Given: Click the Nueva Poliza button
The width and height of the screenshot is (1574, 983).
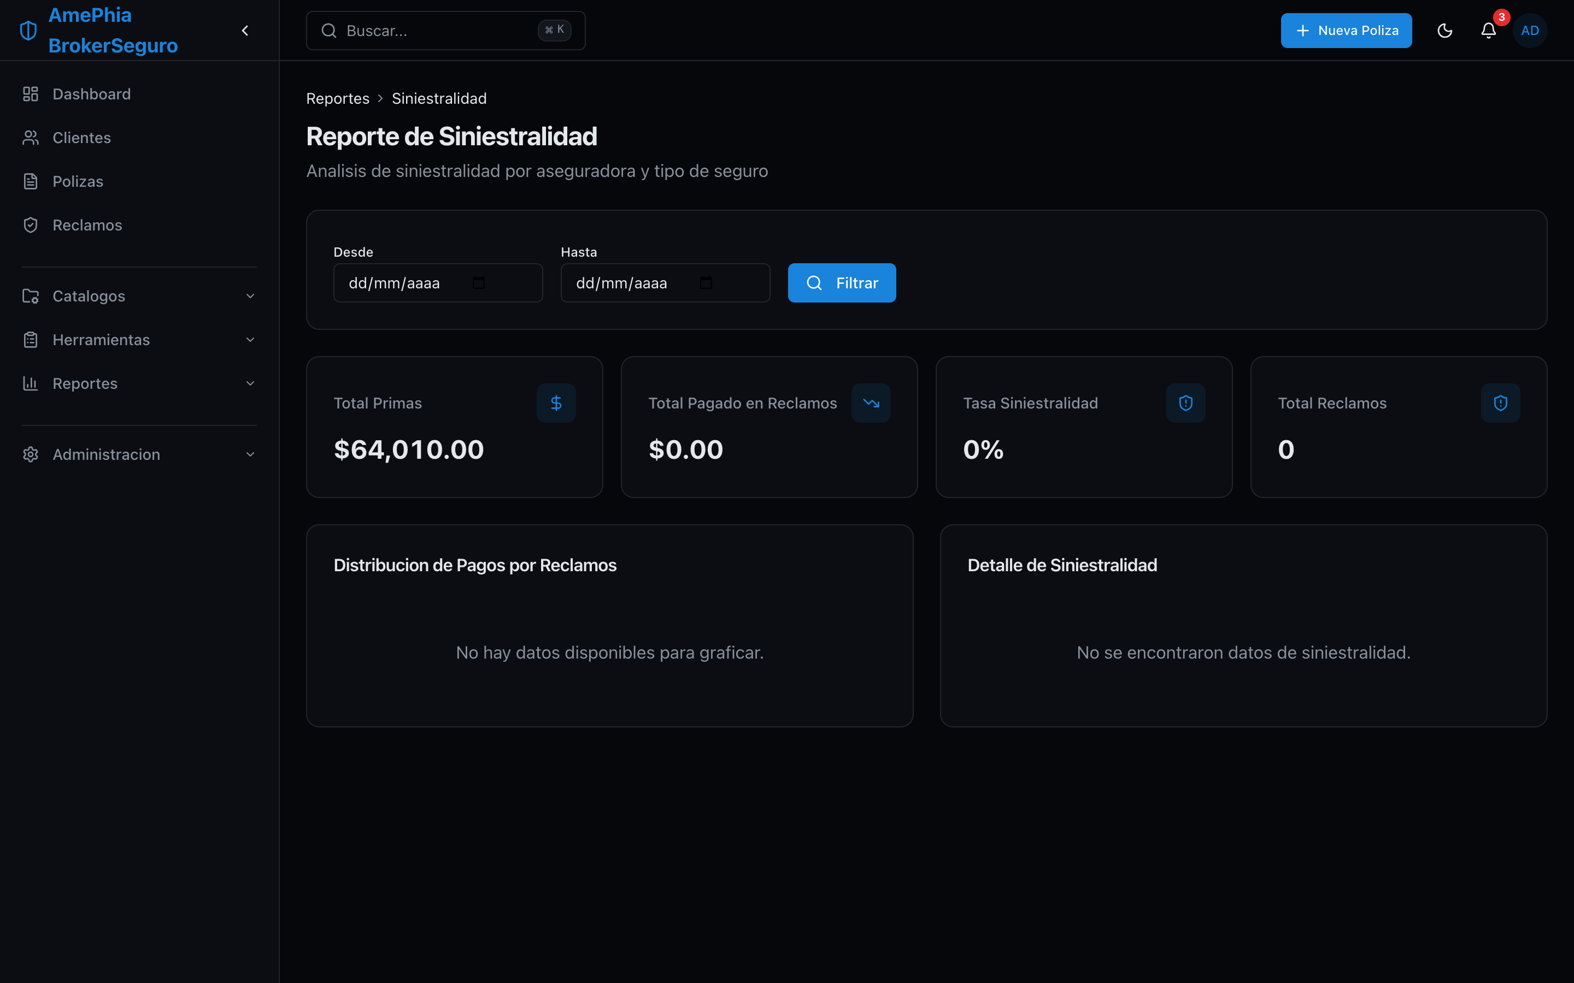Looking at the screenshot, I should [1346, 31].
